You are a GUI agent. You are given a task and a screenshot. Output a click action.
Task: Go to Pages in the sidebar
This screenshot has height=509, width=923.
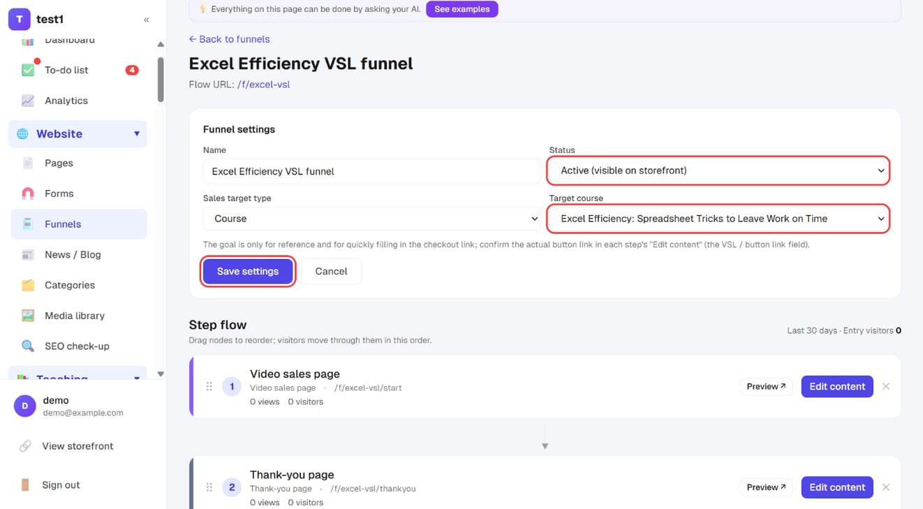coord(78,163)
